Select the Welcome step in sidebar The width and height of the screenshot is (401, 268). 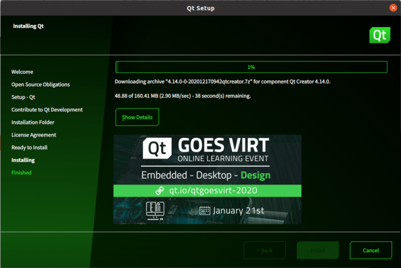(x=22, y=72)
